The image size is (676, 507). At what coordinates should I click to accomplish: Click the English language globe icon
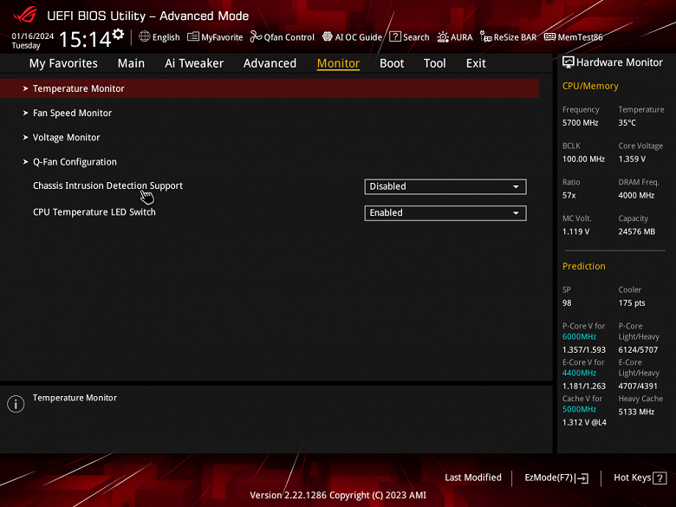145,36
